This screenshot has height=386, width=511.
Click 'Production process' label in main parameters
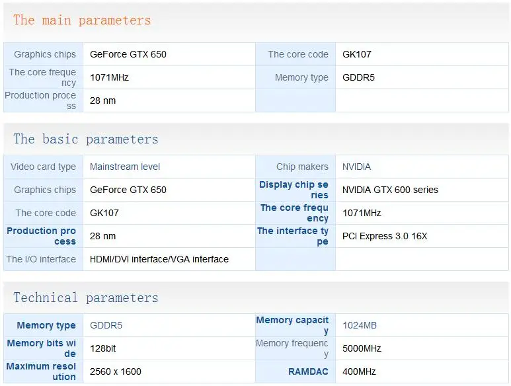pos(40,100)
